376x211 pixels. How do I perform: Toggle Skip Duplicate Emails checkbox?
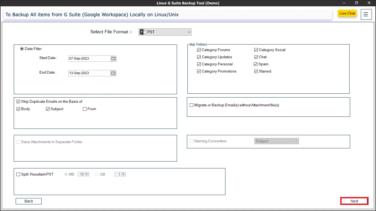pos(18,102)
